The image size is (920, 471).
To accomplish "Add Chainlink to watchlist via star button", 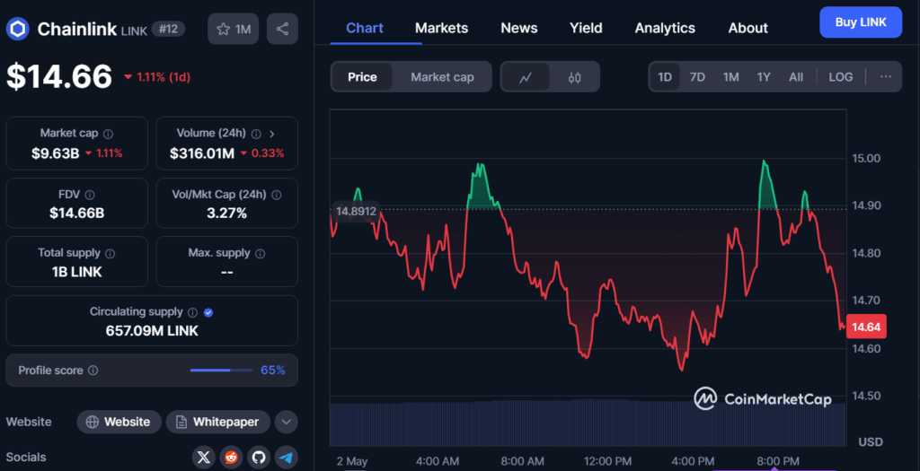I will (x=233, y=29).
